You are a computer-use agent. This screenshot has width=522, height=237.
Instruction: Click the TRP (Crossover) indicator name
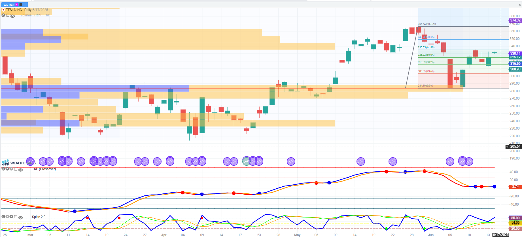(x=44, y=169)
